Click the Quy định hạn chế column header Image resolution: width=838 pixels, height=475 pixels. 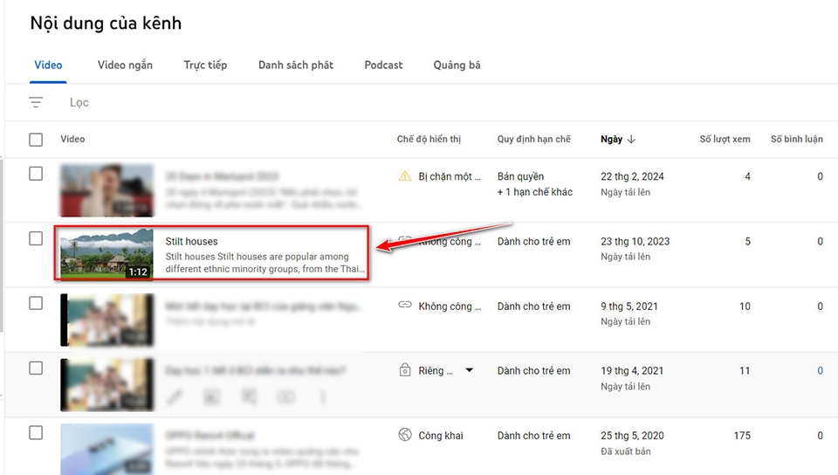(534, 139)
